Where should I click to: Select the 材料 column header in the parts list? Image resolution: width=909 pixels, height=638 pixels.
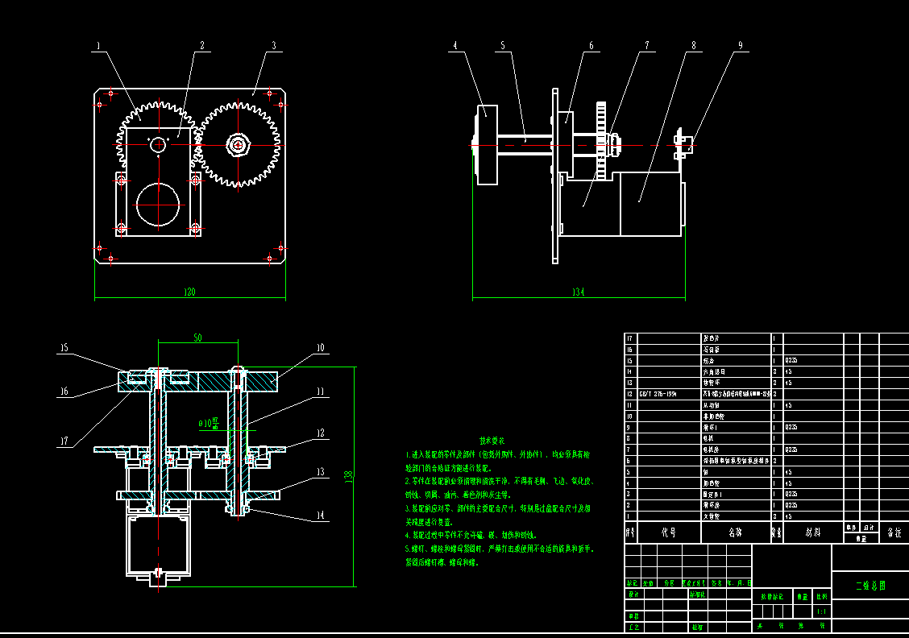(813, 532)
